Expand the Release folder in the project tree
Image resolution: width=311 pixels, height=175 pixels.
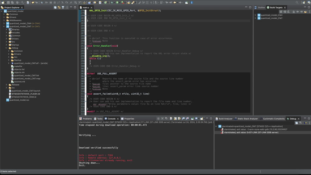point(6,85)
